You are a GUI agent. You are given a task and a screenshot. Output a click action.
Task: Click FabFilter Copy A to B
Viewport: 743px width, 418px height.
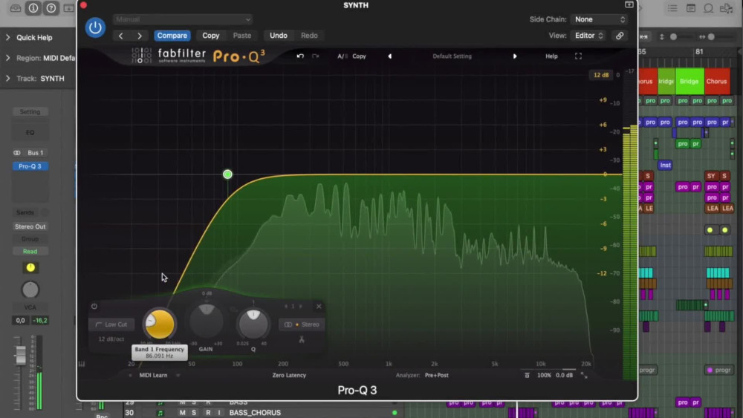(359, 56)
